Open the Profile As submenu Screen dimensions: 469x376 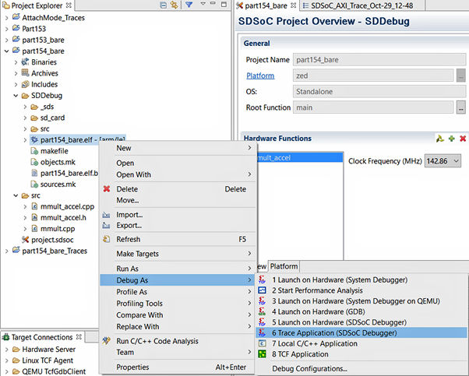tap(177, 292)
